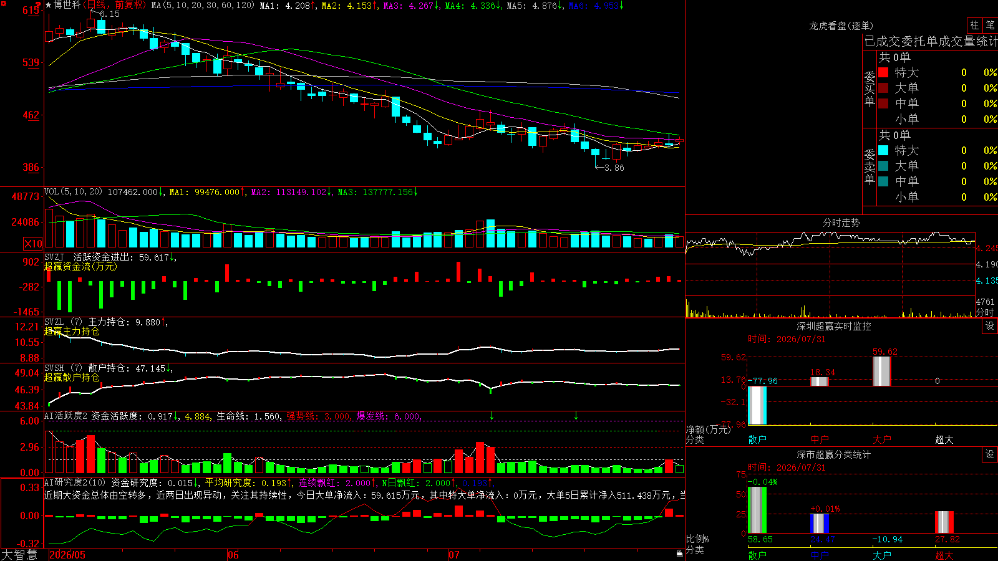Image resolution: width=998 pixels, height=561 pixels.
Task: Click the 超赢散户持仓 label
Action: (72, 377)
